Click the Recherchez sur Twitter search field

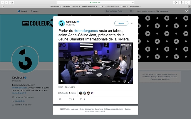click(117, 11)
